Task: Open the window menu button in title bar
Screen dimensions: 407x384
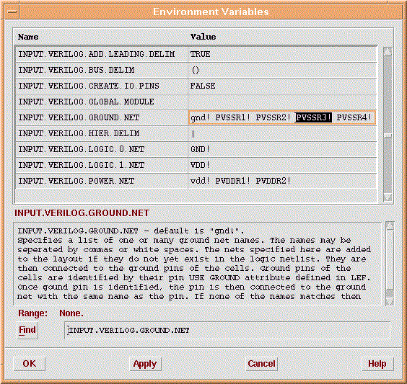Action: click(12, 12)
